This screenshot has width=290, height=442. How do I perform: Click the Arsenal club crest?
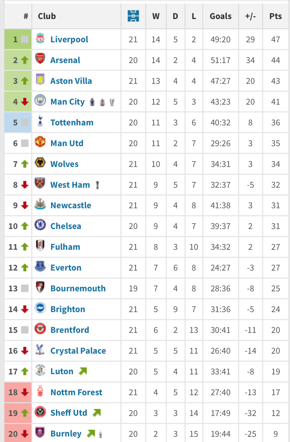coord(40,59)
